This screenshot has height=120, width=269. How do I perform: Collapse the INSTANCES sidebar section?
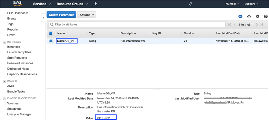pos(5,42)
